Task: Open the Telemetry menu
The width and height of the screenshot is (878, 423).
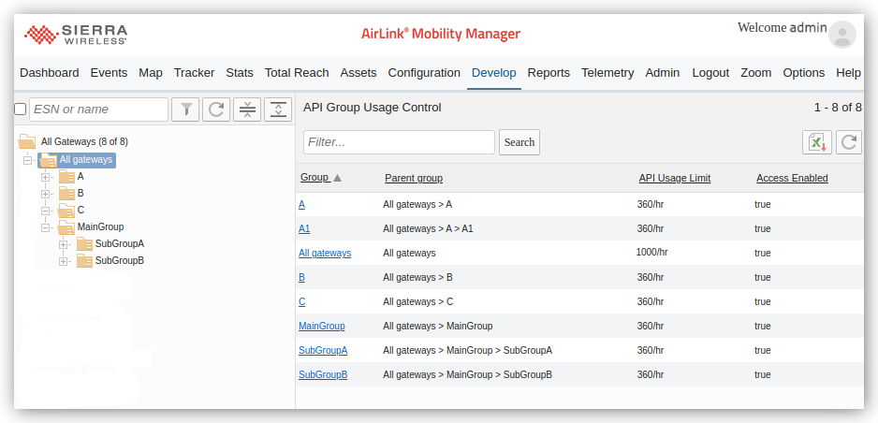Action: click(x=607, y=73)
